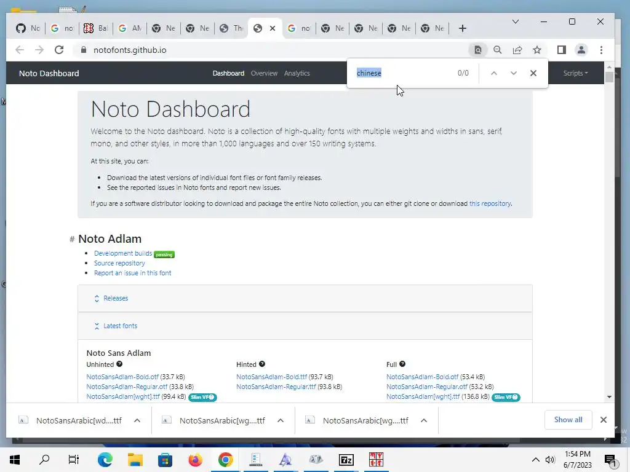Toggle the browser side panel icon

pyautogui.click(x=561, y=50)
